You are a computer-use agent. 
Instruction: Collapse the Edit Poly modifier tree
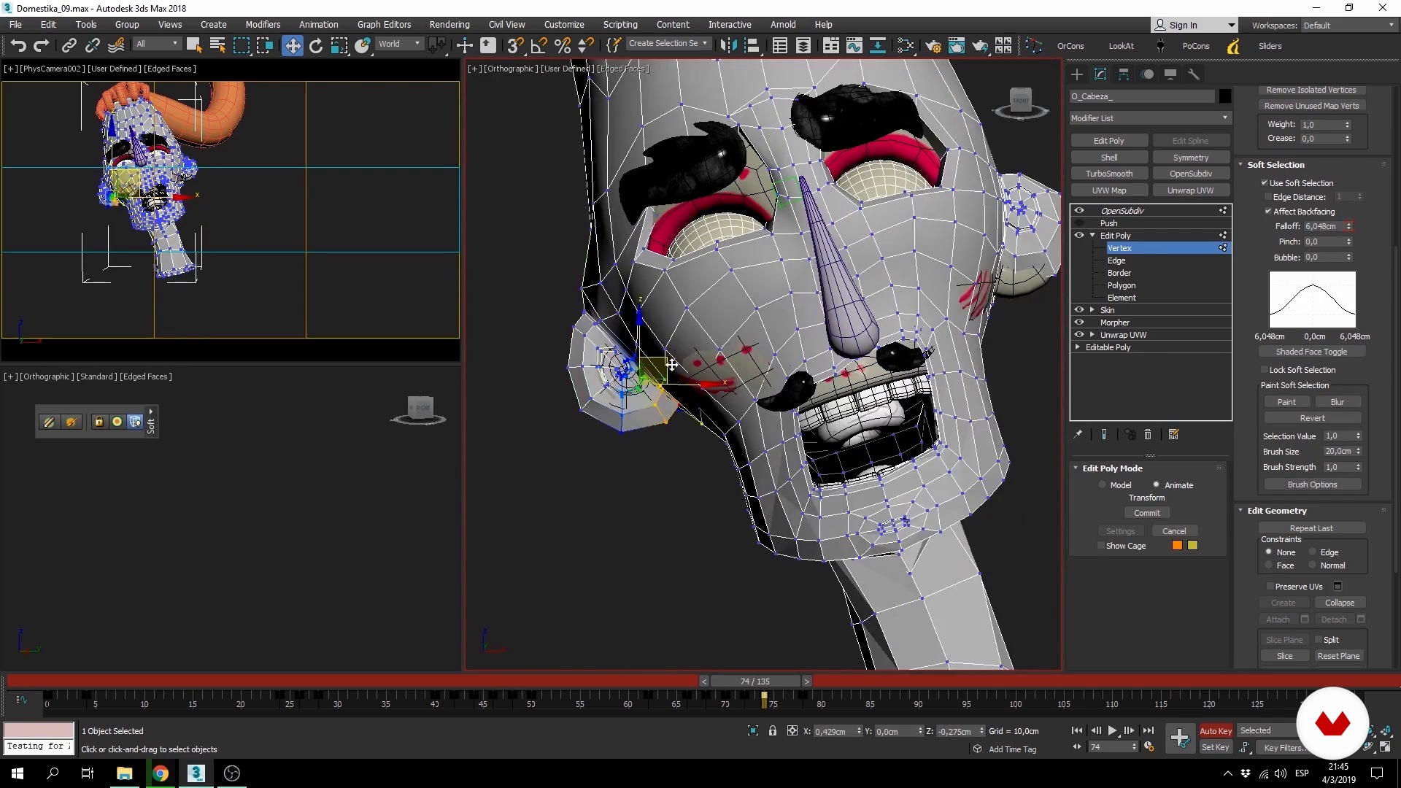coord(1092,236)
